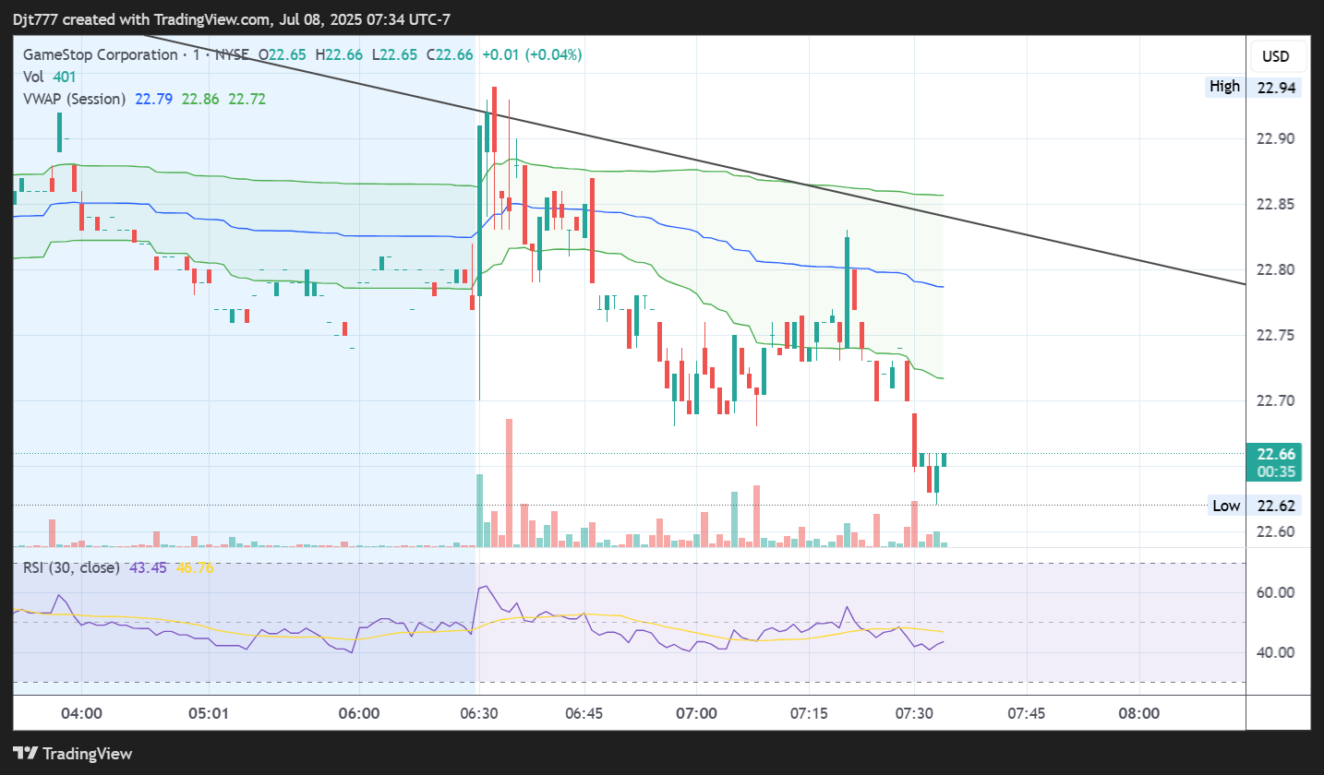Click the 06:00 time axis label
This screenshot has width=1324, height=775.
click(x=359, y=713)
